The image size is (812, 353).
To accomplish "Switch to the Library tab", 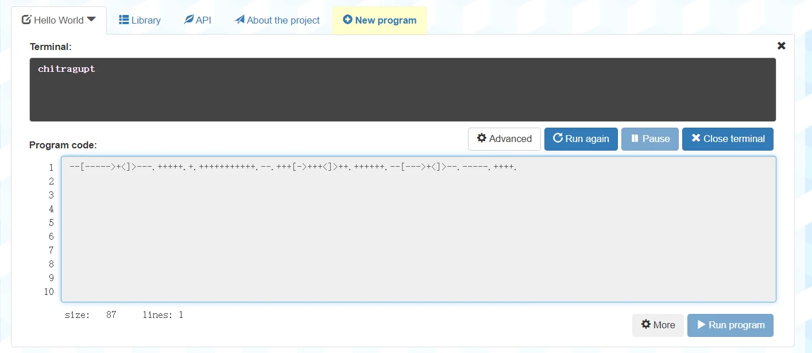I will 140,21.
